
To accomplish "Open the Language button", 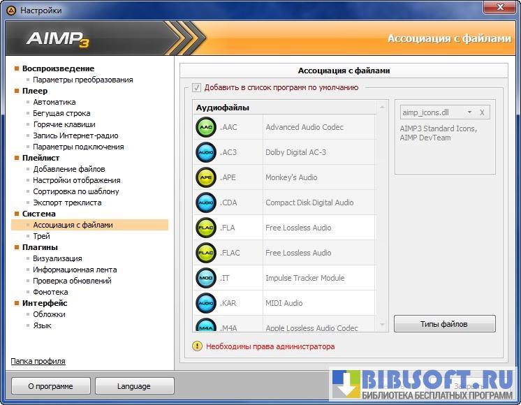I will pyautogui.click(x=134, y=385).
